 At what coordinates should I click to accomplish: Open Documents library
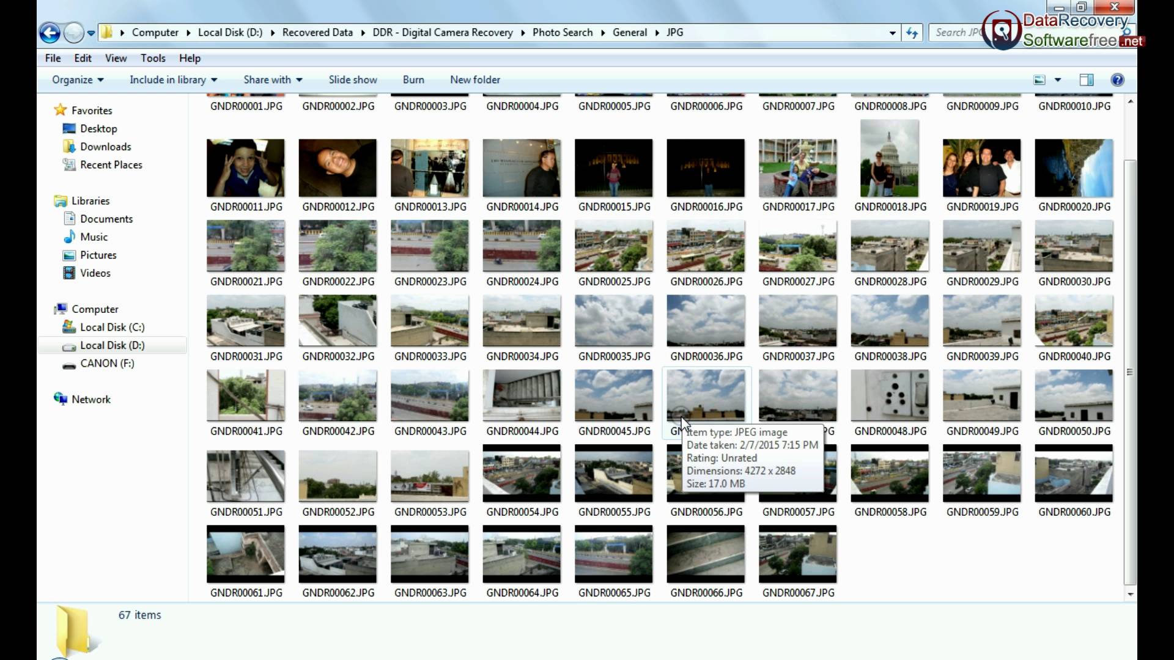[98, 219]
